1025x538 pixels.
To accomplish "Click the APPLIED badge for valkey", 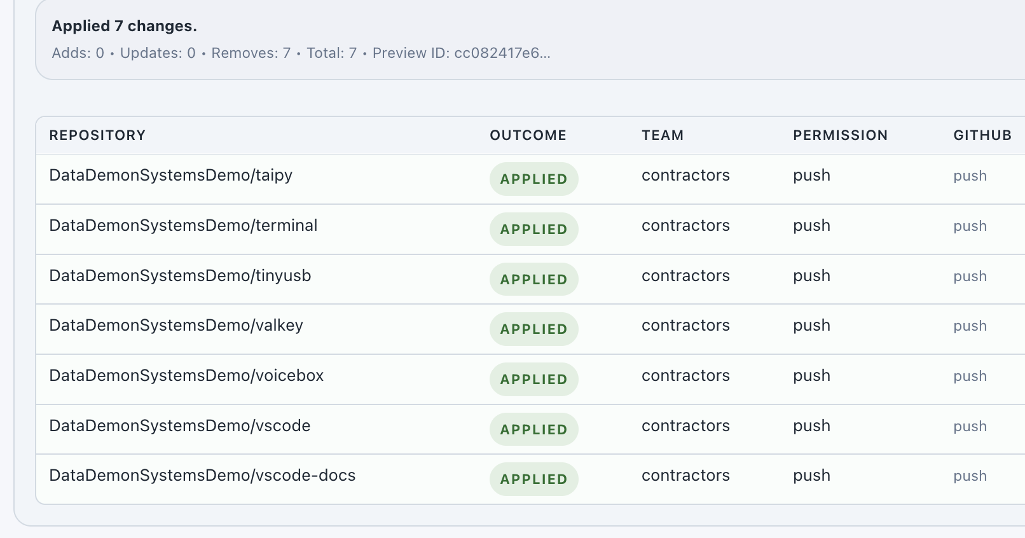I will (533, 329).
